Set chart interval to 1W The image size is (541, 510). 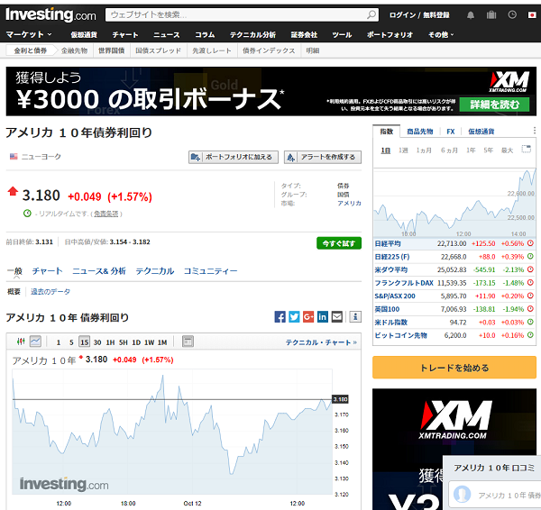click(x=150, y=342)
